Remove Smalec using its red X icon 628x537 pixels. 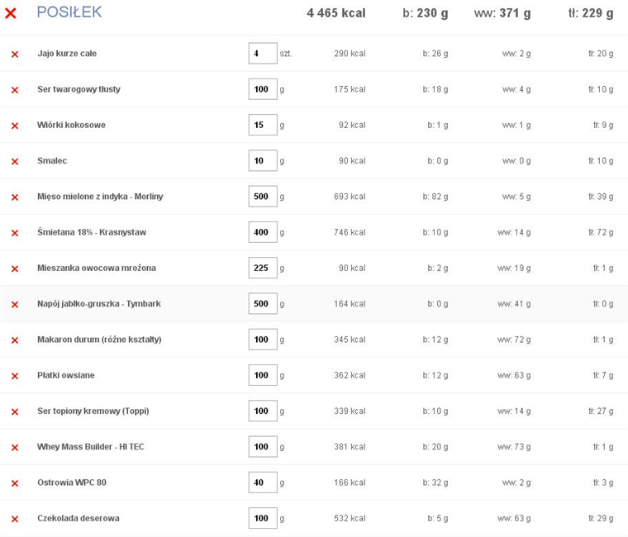[14, 161]
